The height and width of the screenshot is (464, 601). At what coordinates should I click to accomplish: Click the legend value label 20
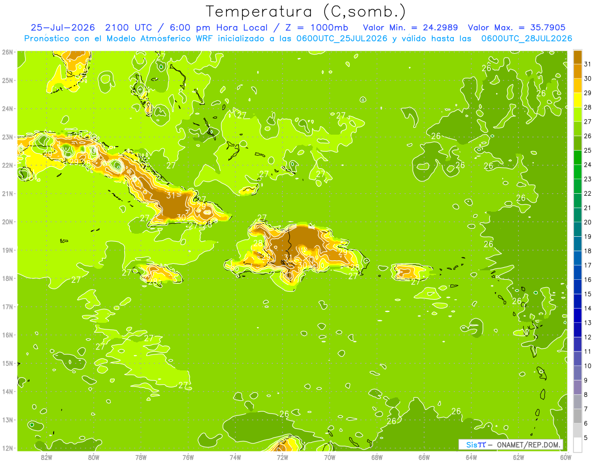587,222
